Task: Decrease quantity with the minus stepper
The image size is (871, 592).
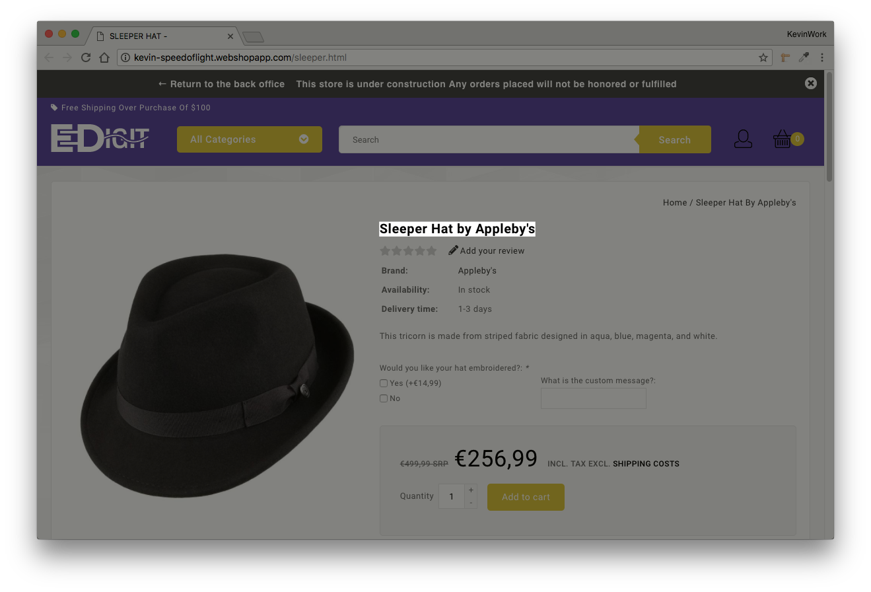Action: [x=470, y=502]
